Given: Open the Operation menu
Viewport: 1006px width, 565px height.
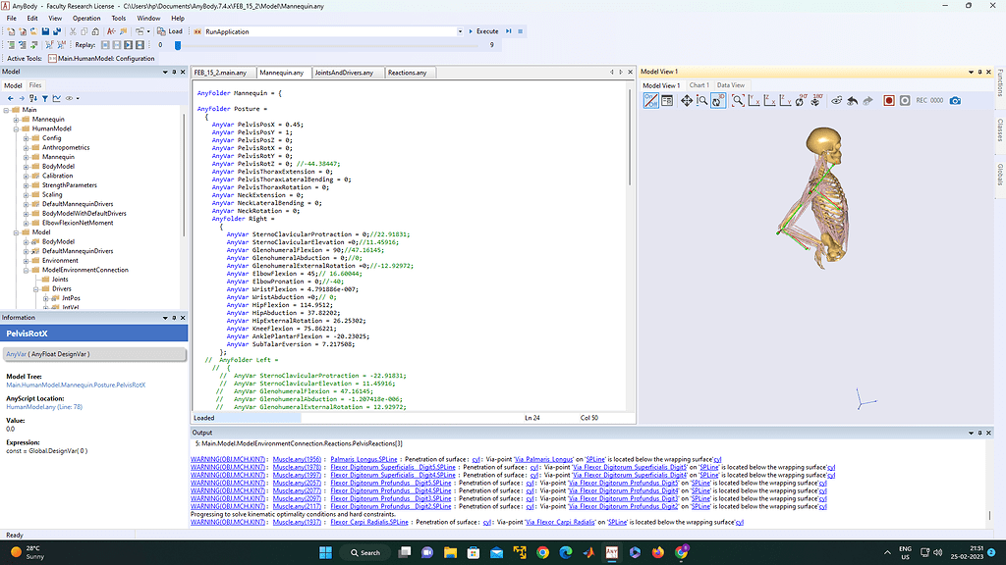Looking at the screenshot, I should tap(86, 18).
